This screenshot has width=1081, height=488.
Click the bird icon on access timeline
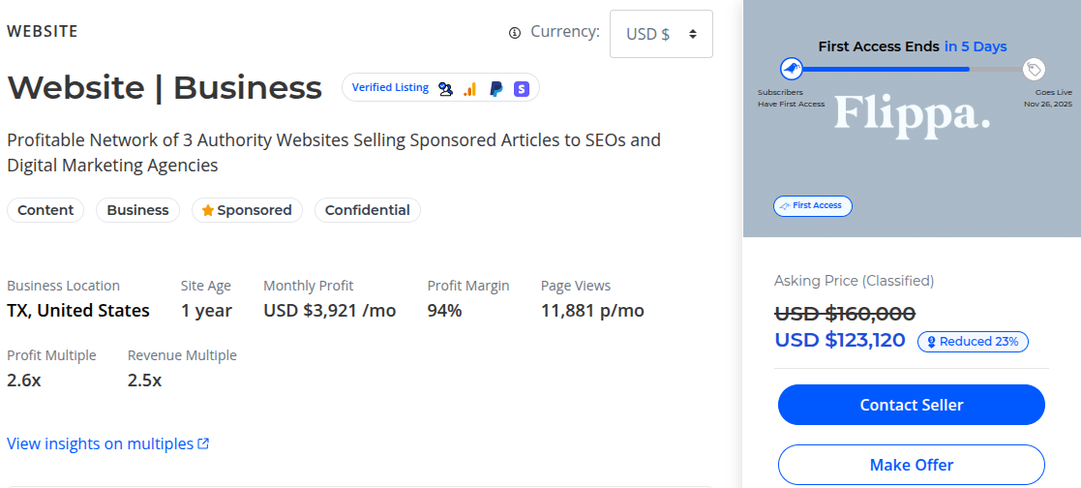coord(792,69)
